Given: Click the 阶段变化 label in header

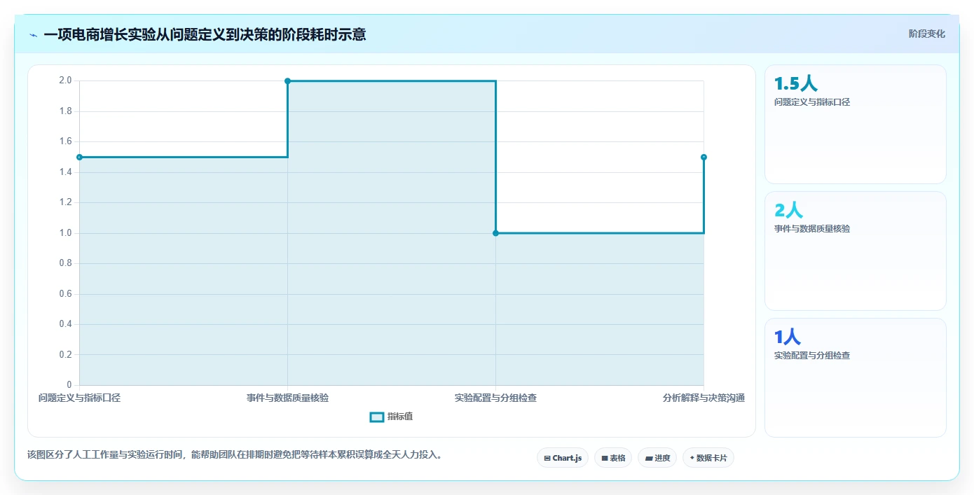Looking at the screenshot, I should 926,34.
